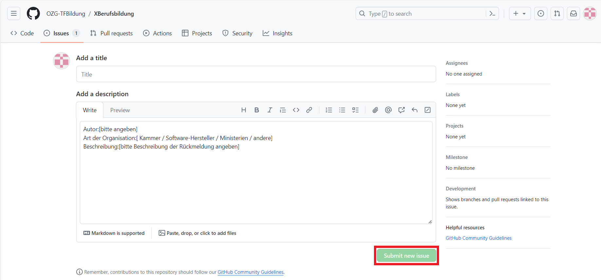
Task: Insert a task list
Action: coord(355,110)
